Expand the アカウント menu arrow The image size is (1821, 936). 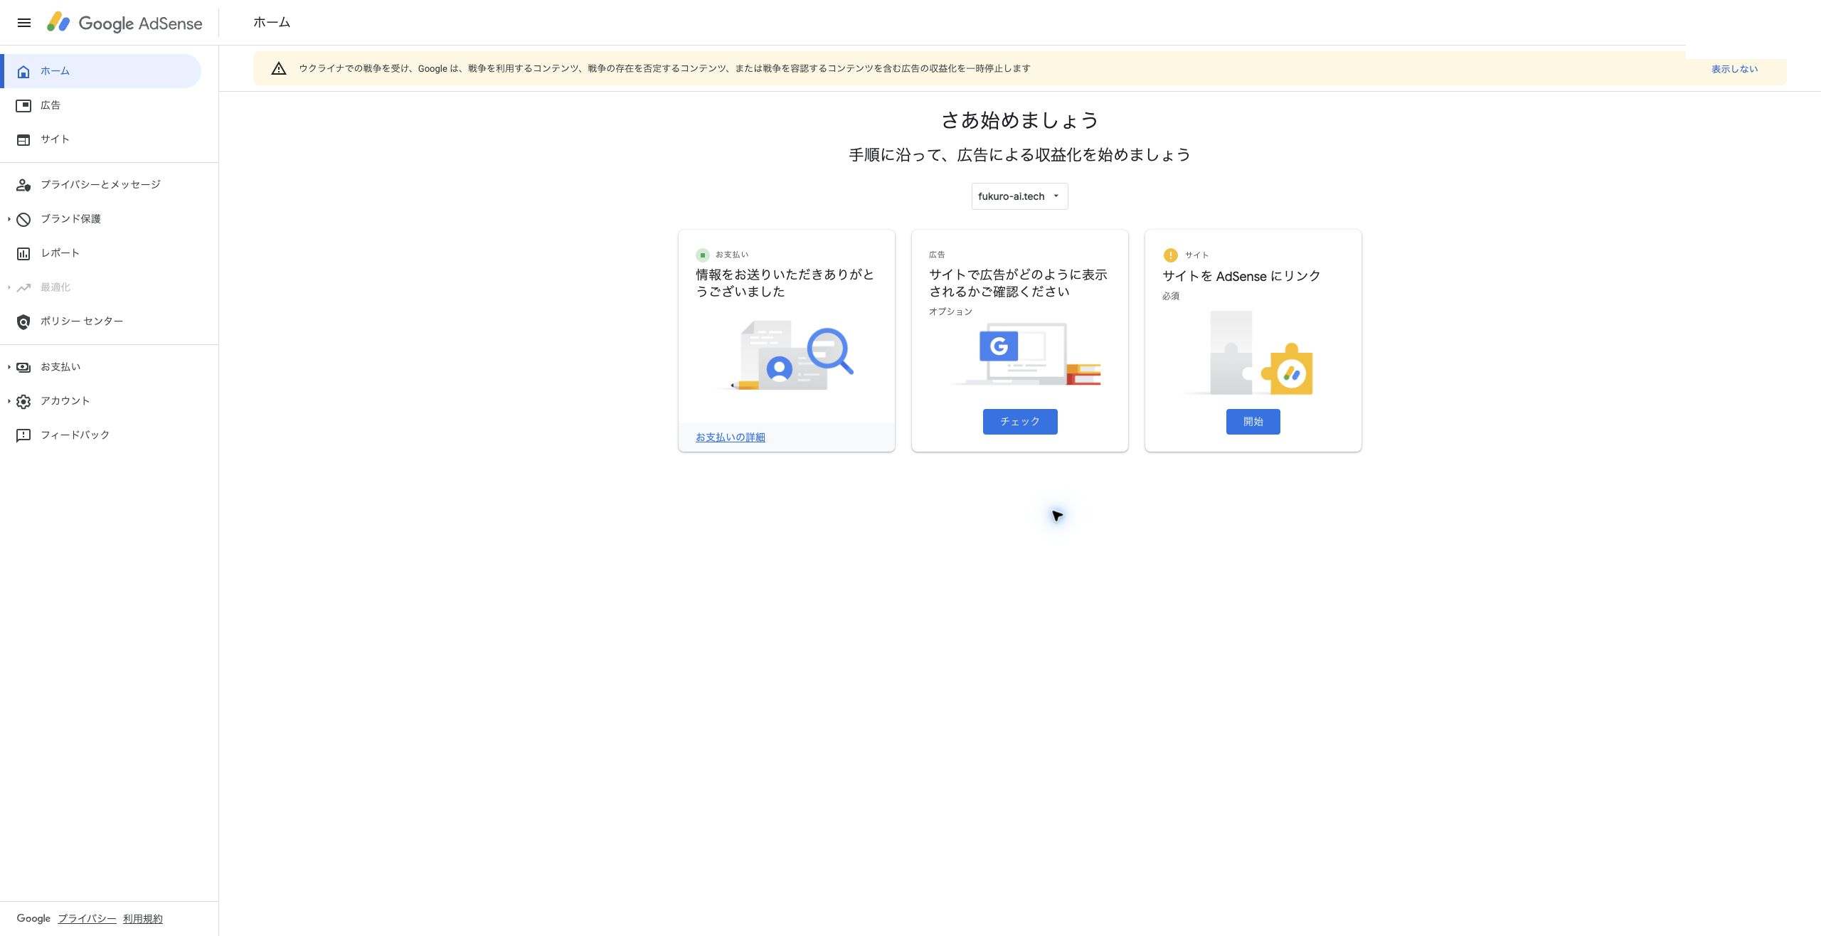point(9,401)
